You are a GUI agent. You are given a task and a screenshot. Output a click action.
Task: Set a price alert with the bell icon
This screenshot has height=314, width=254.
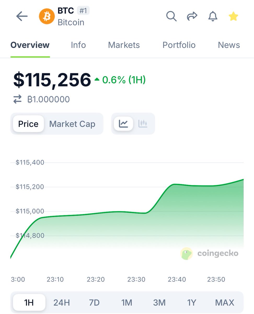pyautogui.click(x=213, y=16)
